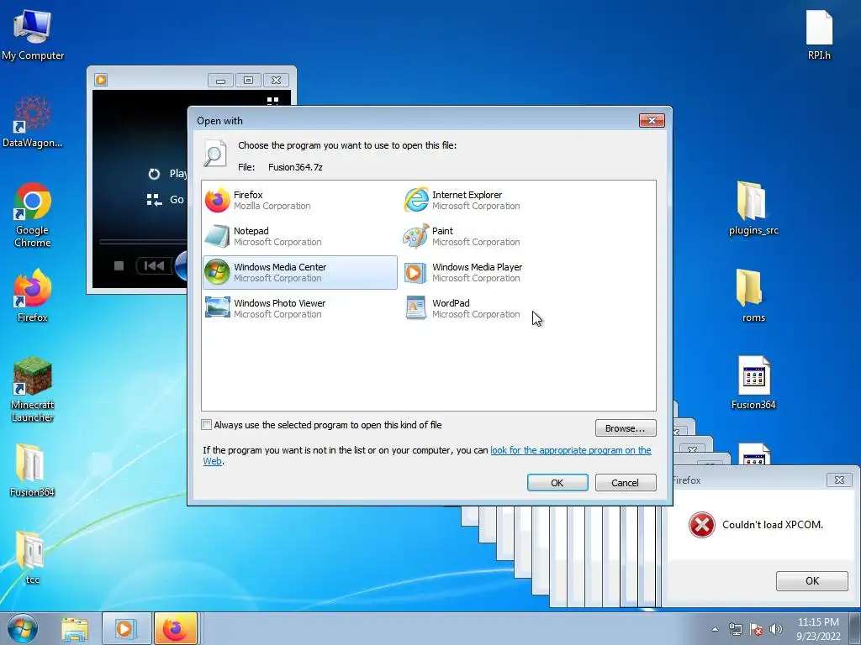This screenshot has height=645, width=861.
Task: Switch to Windows Media Player taskbar button
Action: (x=126, y=629)
